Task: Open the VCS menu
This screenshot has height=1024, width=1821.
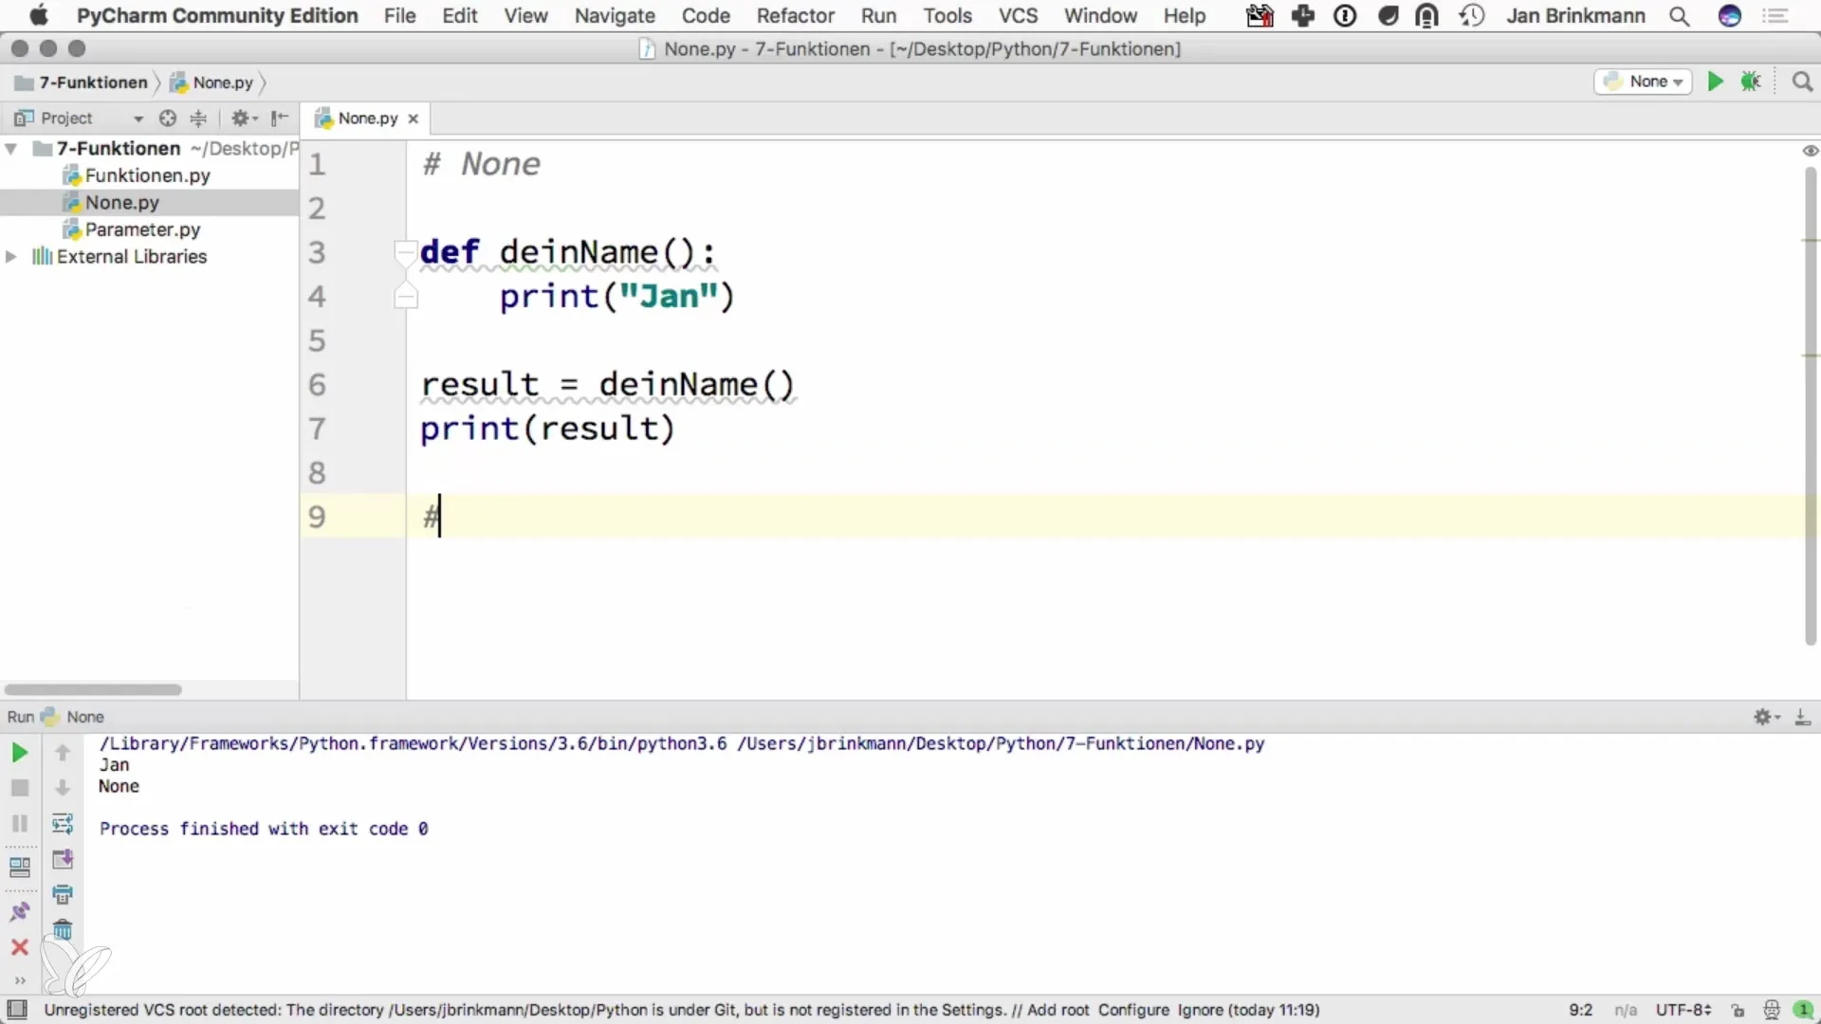Action: tap(1018, 16)
